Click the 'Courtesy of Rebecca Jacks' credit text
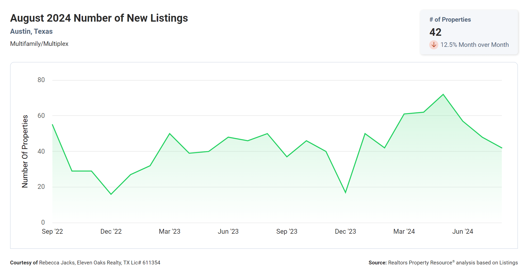This screenshot has height=277, width=528. pos(85,263)
